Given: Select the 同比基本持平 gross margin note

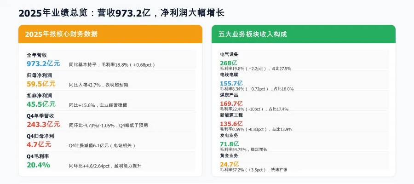Looking at the screenshot, I should [112, 65].
